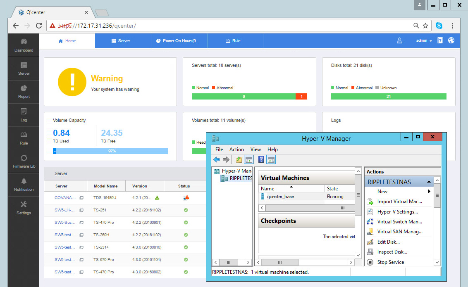468x287 pixels.
Task: Open Virtual SAN Manager action
Action: [400, 232]
